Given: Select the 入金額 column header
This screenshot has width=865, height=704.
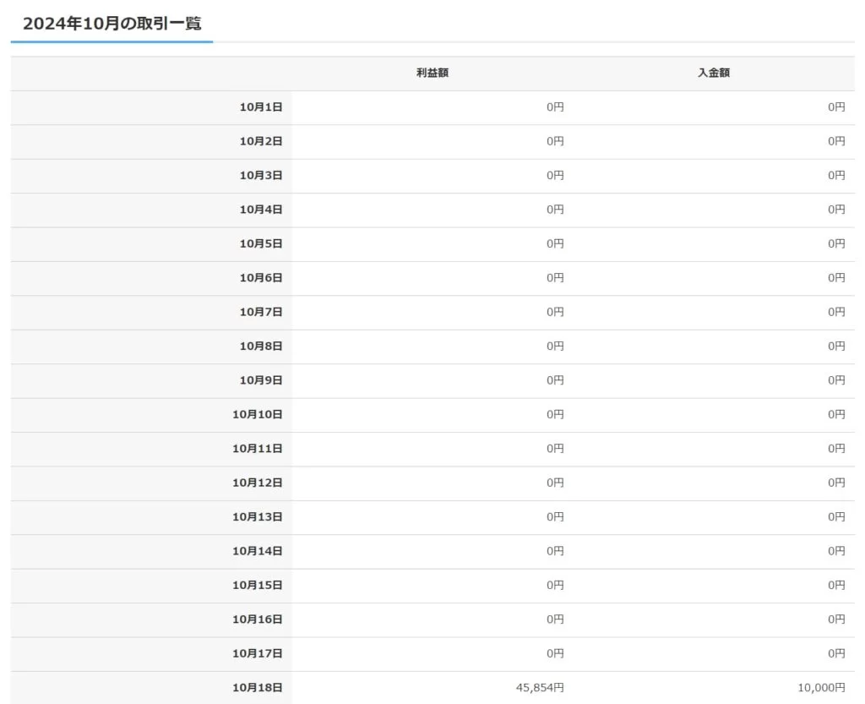Looking at the screenshot, I should [714, 73].
